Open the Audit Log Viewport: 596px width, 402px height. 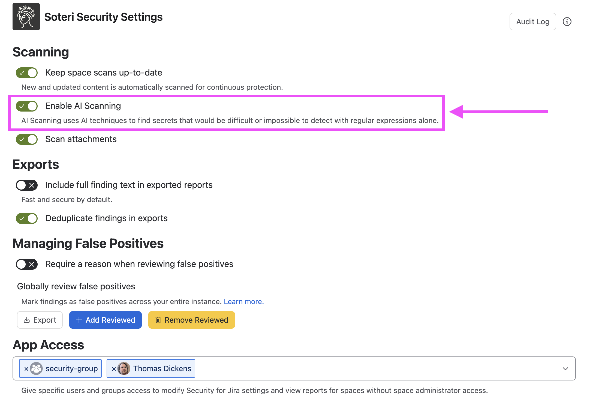click(533, 22)
